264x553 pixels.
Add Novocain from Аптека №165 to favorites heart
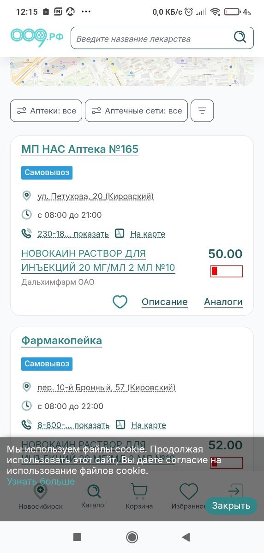click(120, 302)
